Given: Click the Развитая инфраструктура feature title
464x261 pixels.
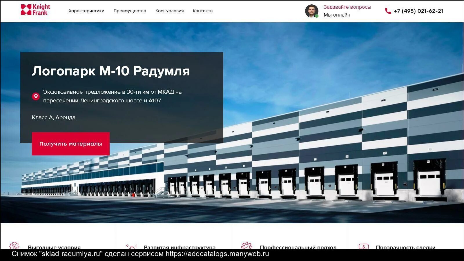Looking at the screenshot, I should (x=180, y=247).
